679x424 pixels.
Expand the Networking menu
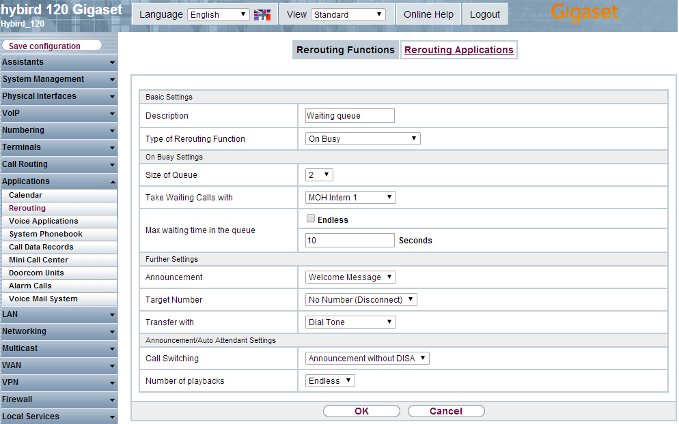pyautogui.click(x=59, y=331)
